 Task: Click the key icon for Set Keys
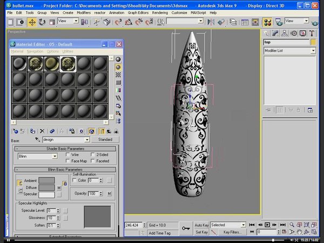(x=186, y=229)
